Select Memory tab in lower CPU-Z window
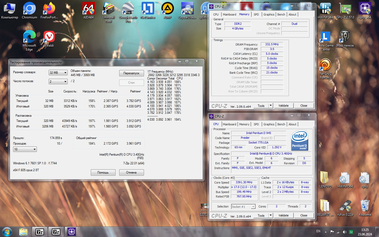Viewport: 379px width, 237px height. pos(244,124)
